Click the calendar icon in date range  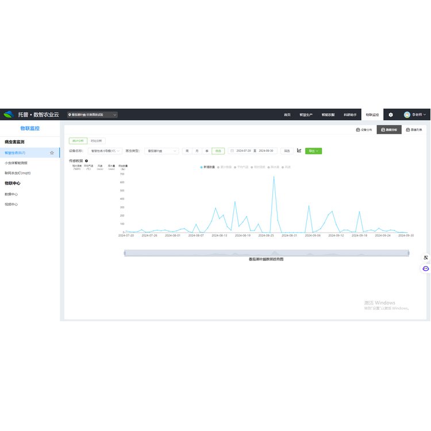pyautogui.click(x=232, y=151)
